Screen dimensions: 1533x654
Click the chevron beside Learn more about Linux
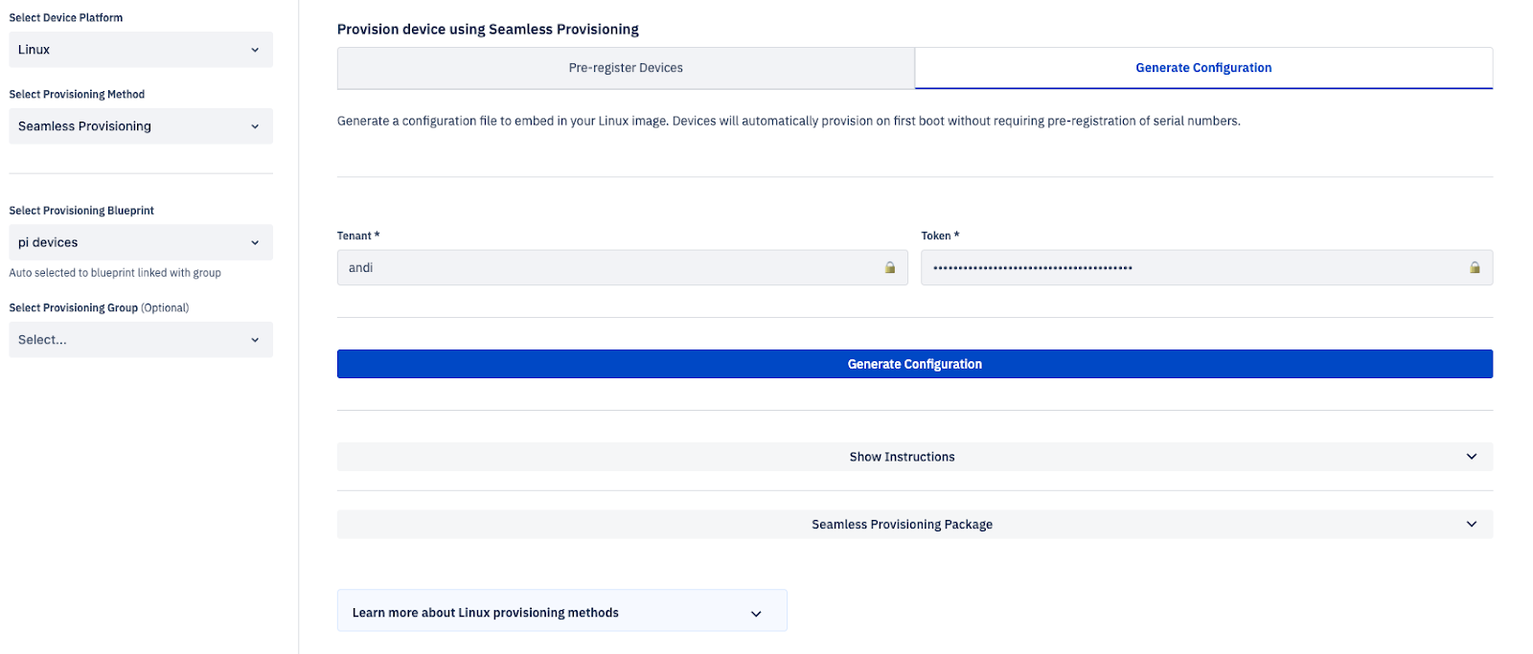[756, 614]
